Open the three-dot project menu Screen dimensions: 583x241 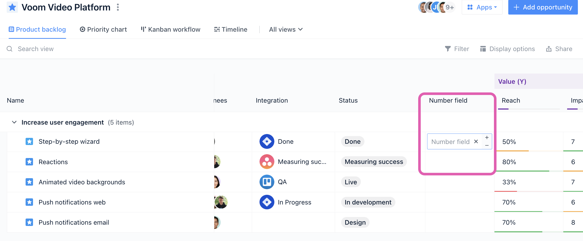tap(118, 7)
